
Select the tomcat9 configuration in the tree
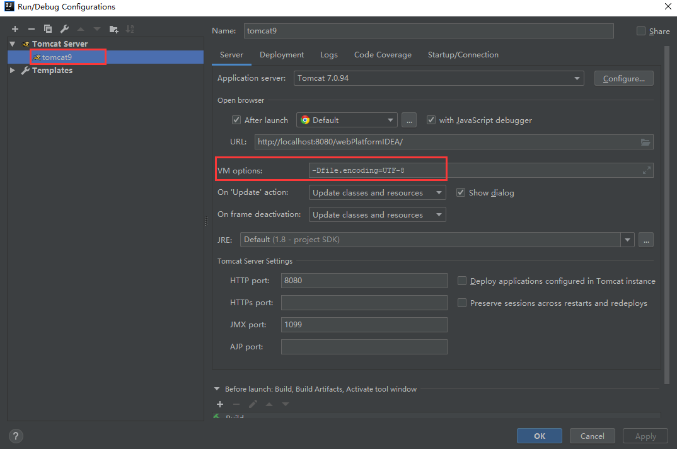(106, 57)
